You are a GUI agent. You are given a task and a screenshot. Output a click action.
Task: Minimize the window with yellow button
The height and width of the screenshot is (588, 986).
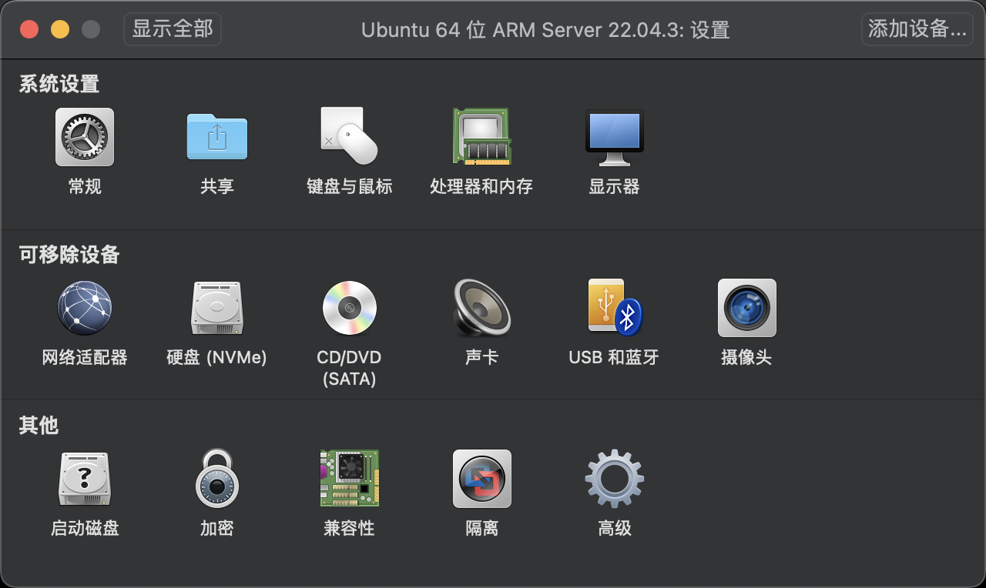tap(60, 30)
